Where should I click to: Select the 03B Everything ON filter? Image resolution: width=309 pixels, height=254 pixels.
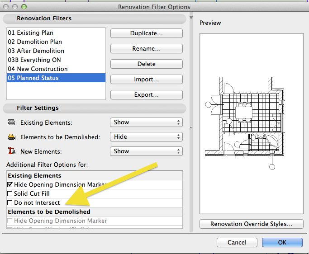click(x=56, y=60)
